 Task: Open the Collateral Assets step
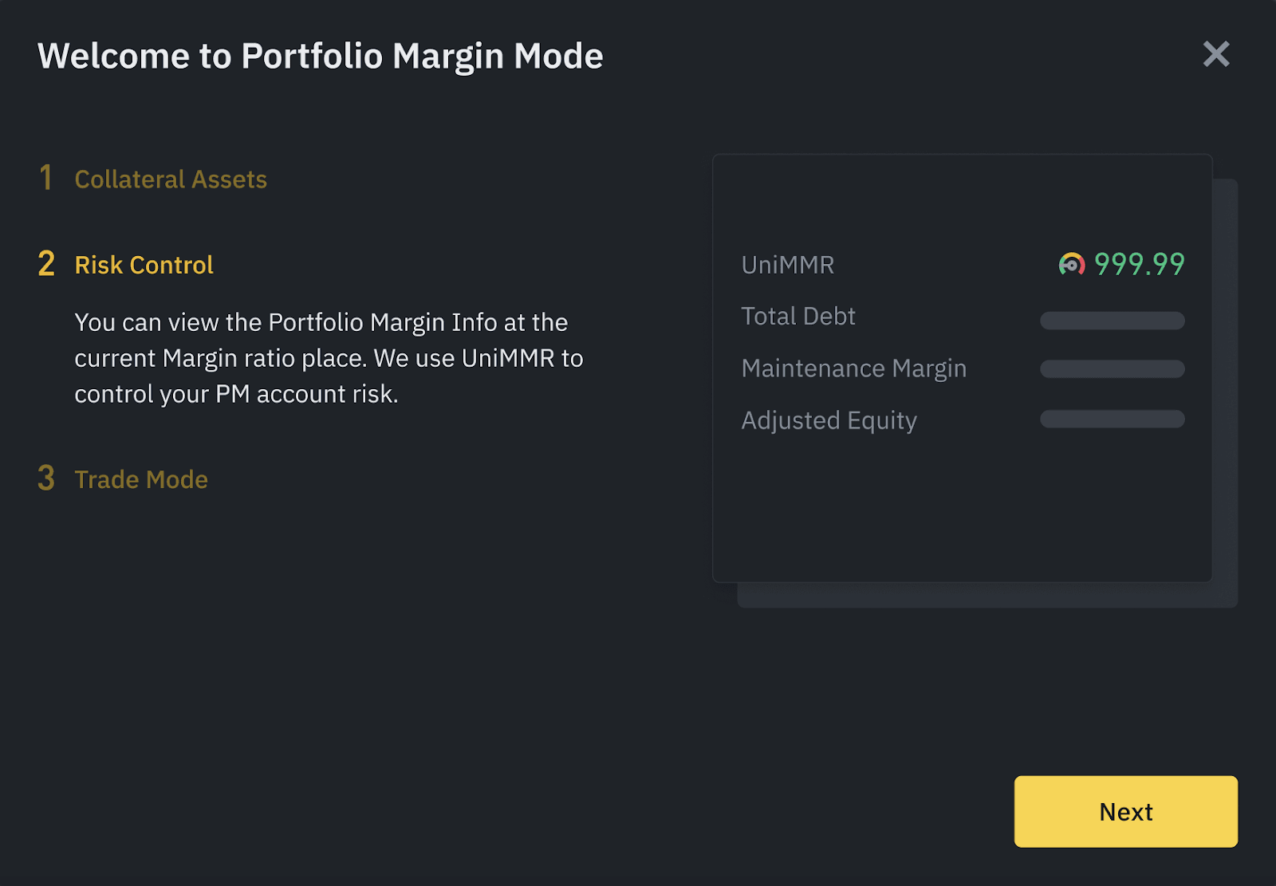[171, 179]
